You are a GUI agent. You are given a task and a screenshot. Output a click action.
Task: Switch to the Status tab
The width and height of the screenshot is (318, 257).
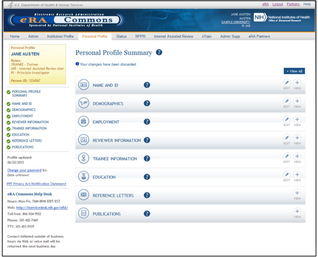click(x=121, y=36)
